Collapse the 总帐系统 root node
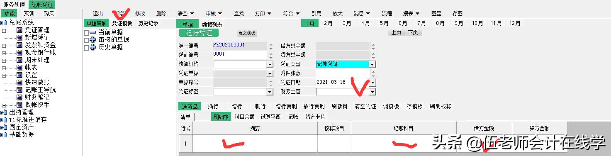Image resolution: width=611 pixels, height=156 pixels. click(2, 23)
